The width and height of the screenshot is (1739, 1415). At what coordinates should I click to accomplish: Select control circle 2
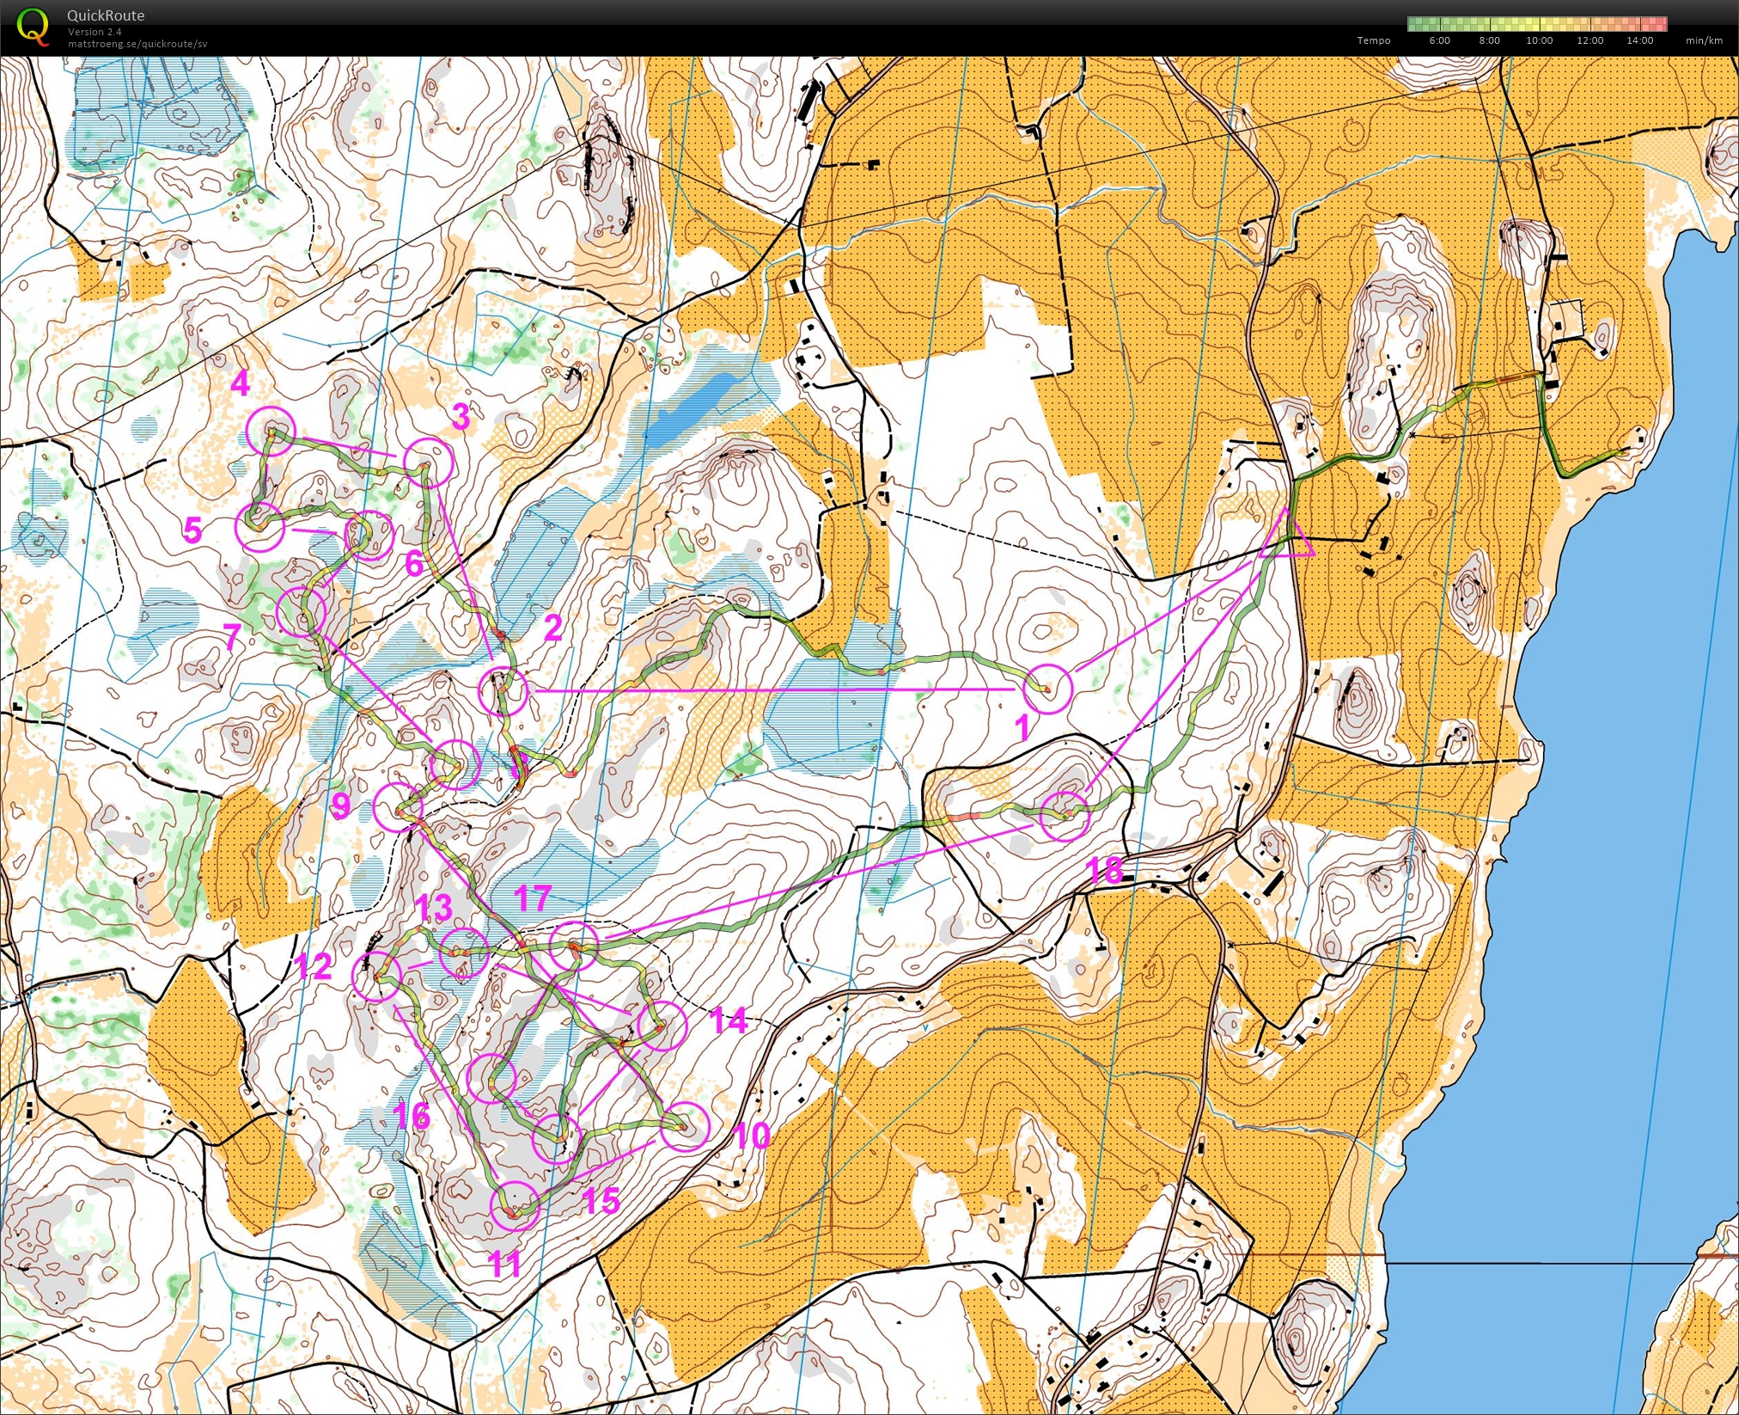coord(503,690)
